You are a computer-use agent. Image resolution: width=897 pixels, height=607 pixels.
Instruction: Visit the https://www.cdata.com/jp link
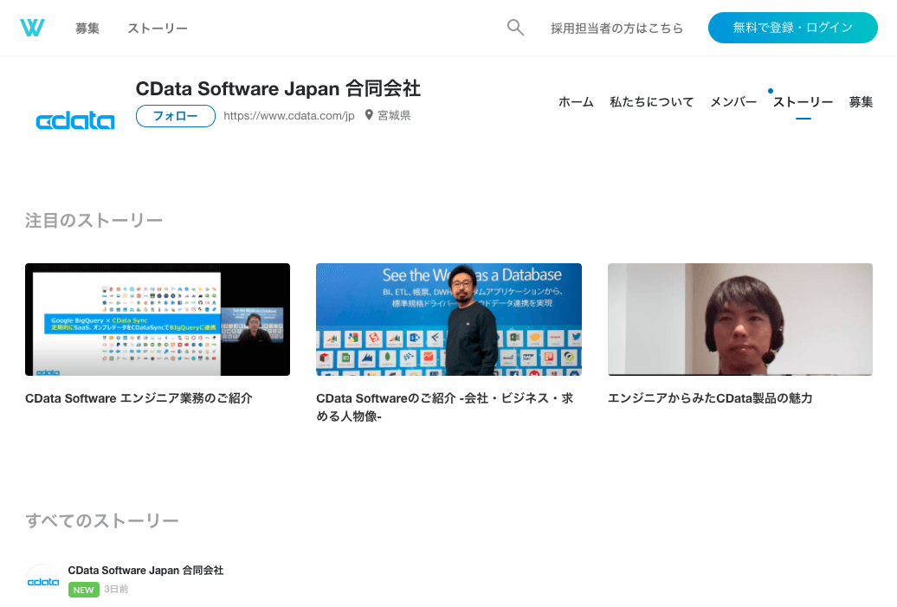click(289, 115)
